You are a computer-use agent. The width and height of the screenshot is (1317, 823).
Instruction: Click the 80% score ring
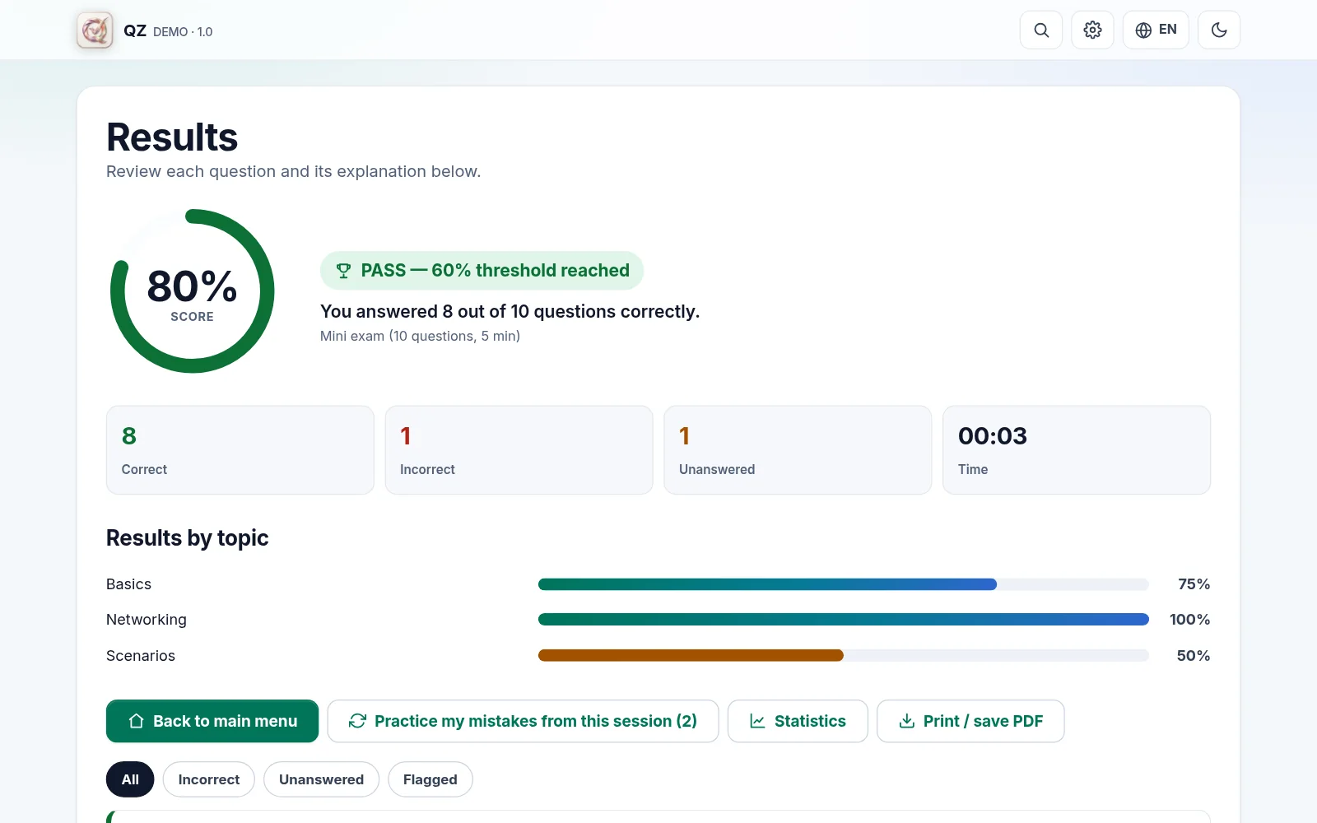(x=193, y=291)
